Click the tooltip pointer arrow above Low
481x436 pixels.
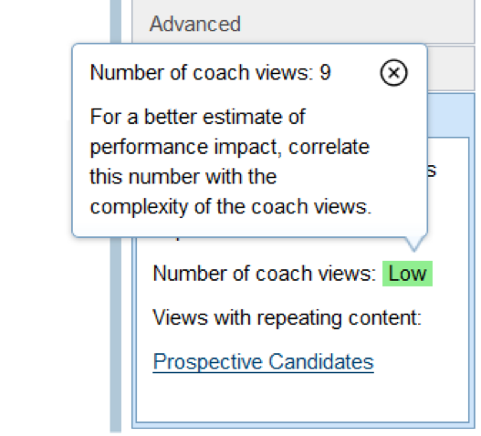414,244
